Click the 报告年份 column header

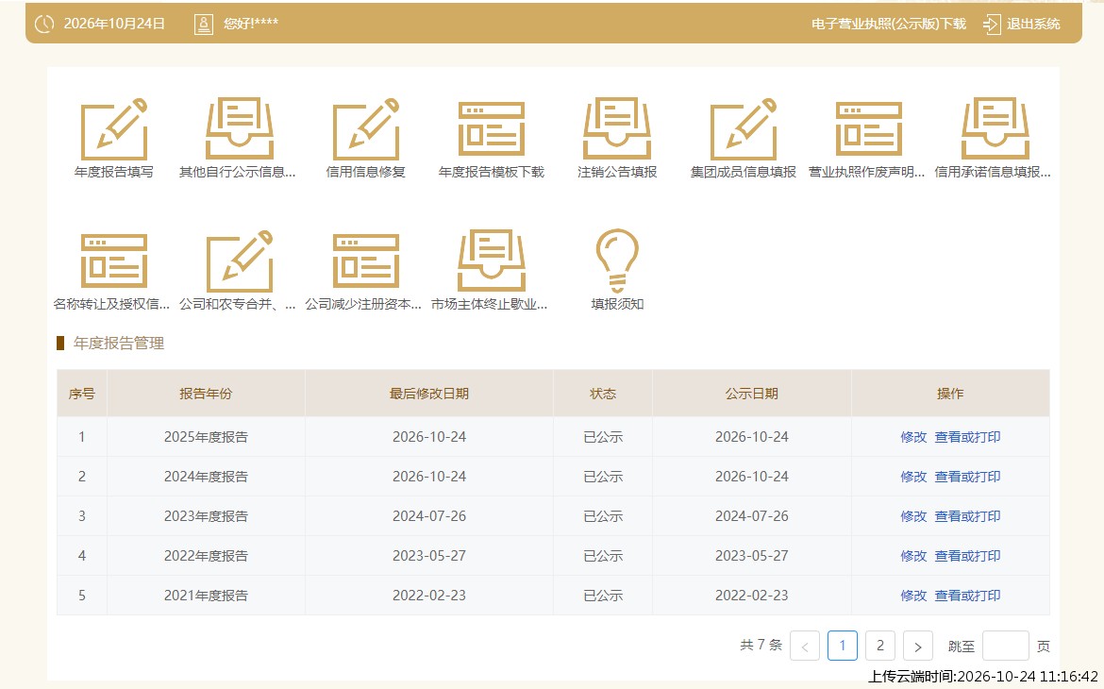206,394
